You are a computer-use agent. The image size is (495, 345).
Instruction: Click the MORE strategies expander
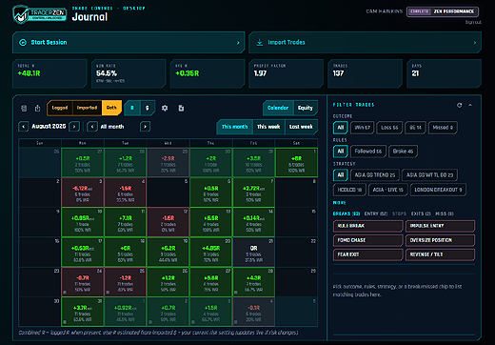point(339,202)
